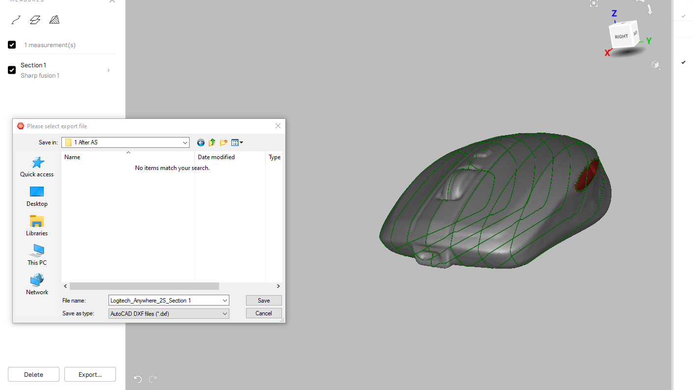Select the hatched surface area tool icon
Viewport: 693px width, 390px height.
[54, 20]
